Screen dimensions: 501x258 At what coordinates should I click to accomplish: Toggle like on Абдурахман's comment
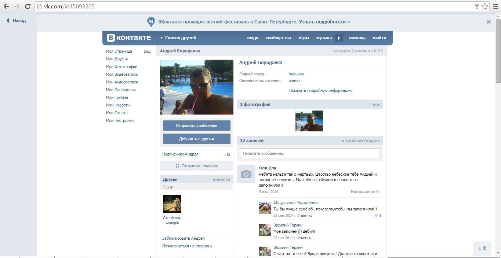click(376, 216)
